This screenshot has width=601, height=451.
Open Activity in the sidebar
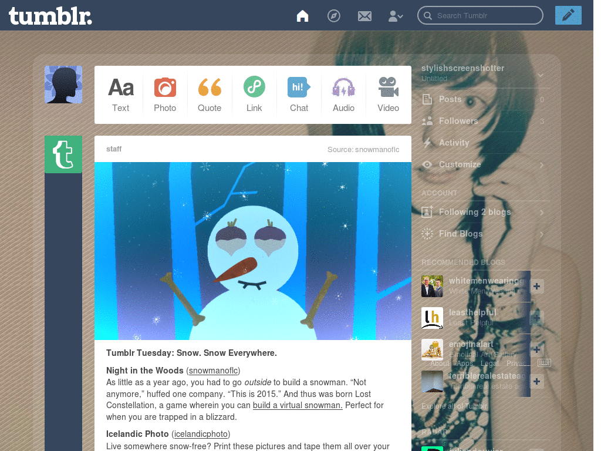point(485,143)
